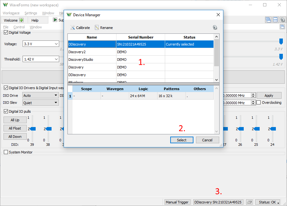The width and height of the screenshot is (287, 206).
Task: Uncheck the Digital IO pulls checkbox
Action: pyautogui.click(x=6, y=111)
